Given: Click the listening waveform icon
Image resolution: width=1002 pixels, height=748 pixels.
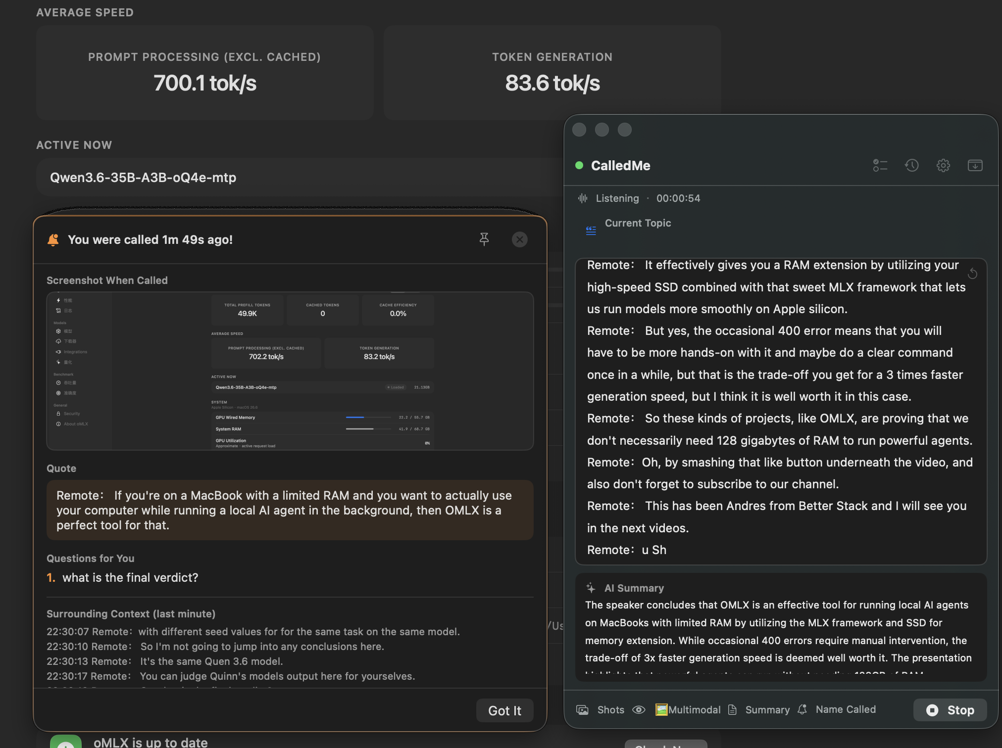Looking at the screenshot, I should click(583, 198).
